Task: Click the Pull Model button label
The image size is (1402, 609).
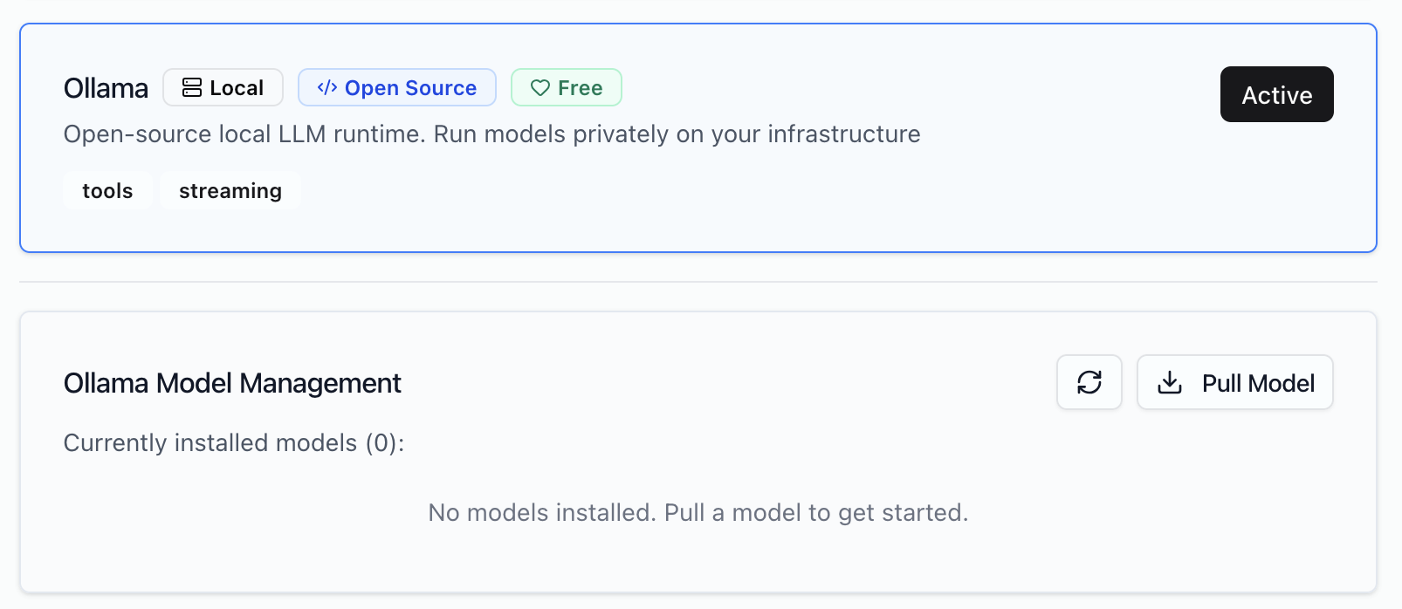Action: [x=1257, y=383]
